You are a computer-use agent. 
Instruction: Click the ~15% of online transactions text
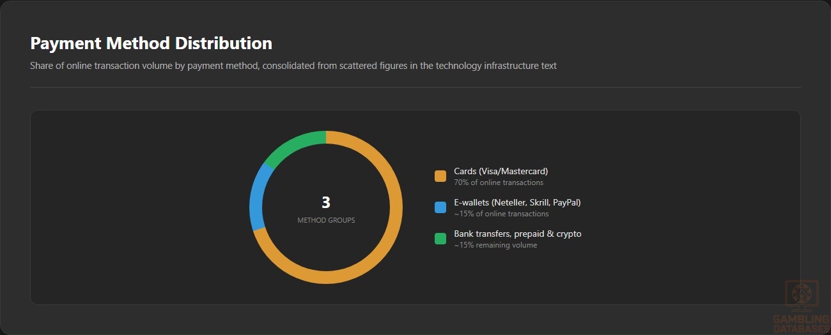(501, 214)
